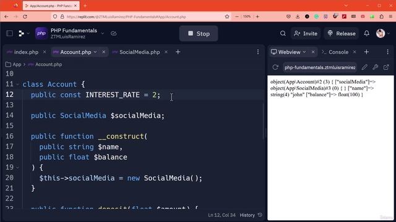
Task: Open the browser hamburger menu
Action: coord(390,17)
